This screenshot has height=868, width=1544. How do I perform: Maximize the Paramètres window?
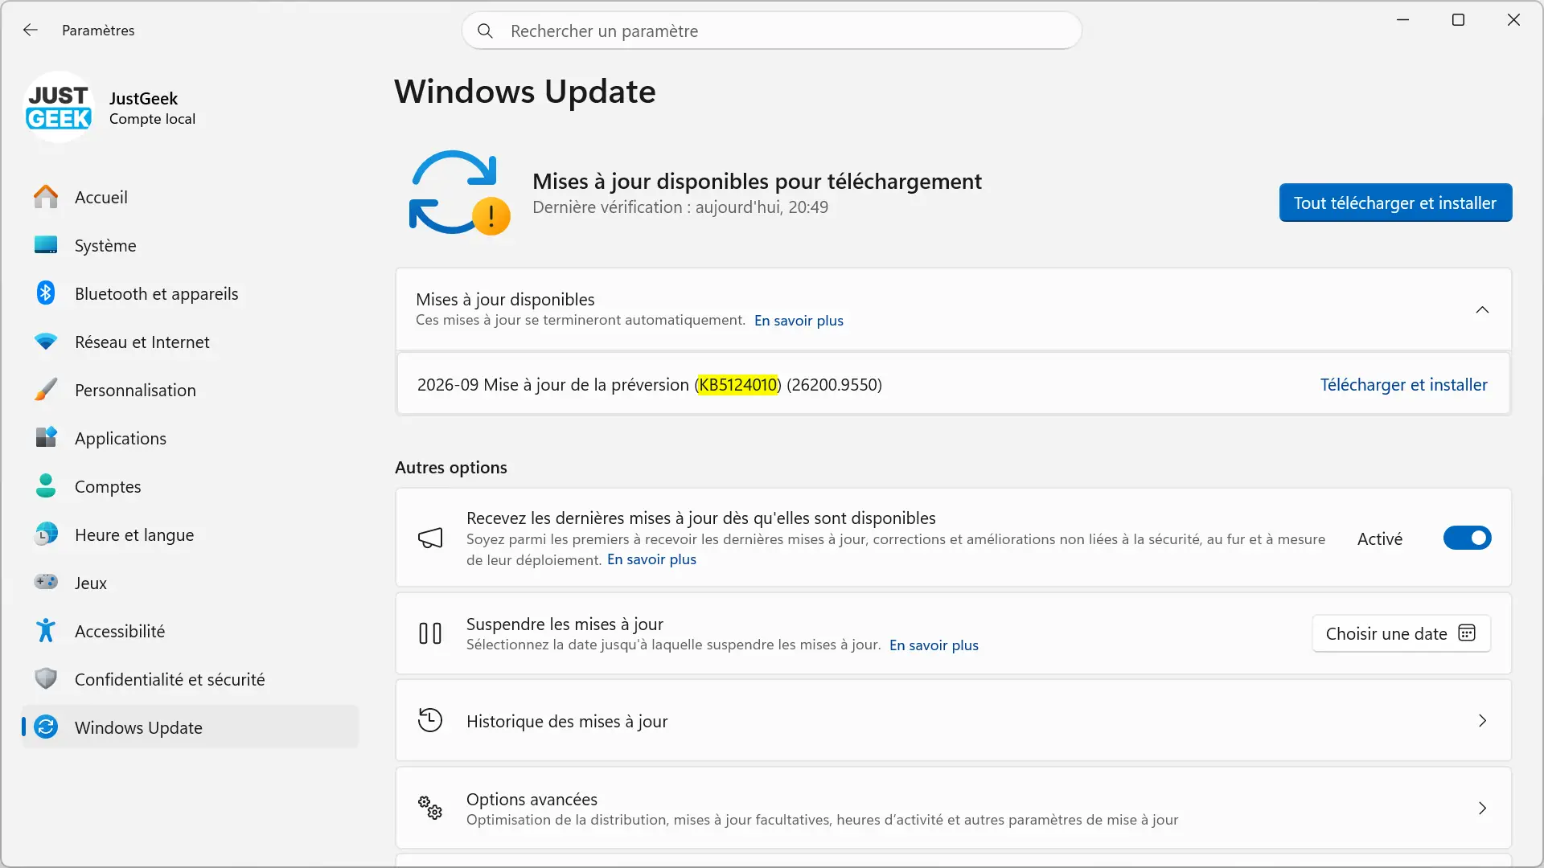pos(1458,20)
